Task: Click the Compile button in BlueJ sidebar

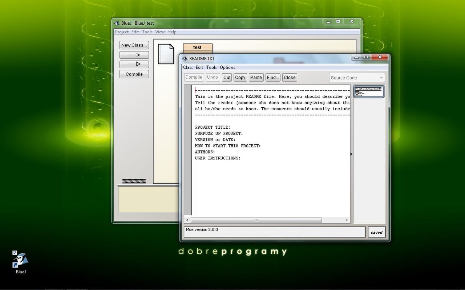Action: [x=134, y=74]
